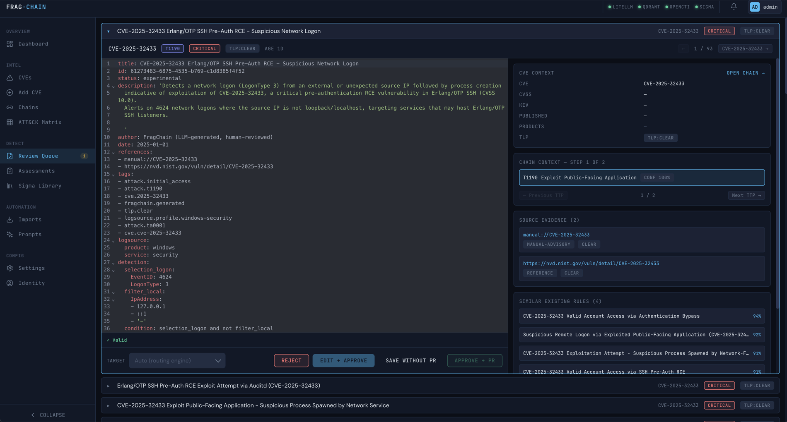Open the nvd.nist.gov source evidence link
This screenshot has width=787, height=422.
point(591,264)
